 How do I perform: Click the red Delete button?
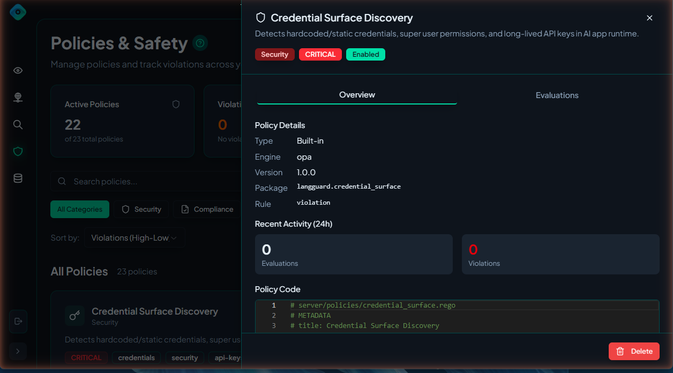(x=634, y=351)
